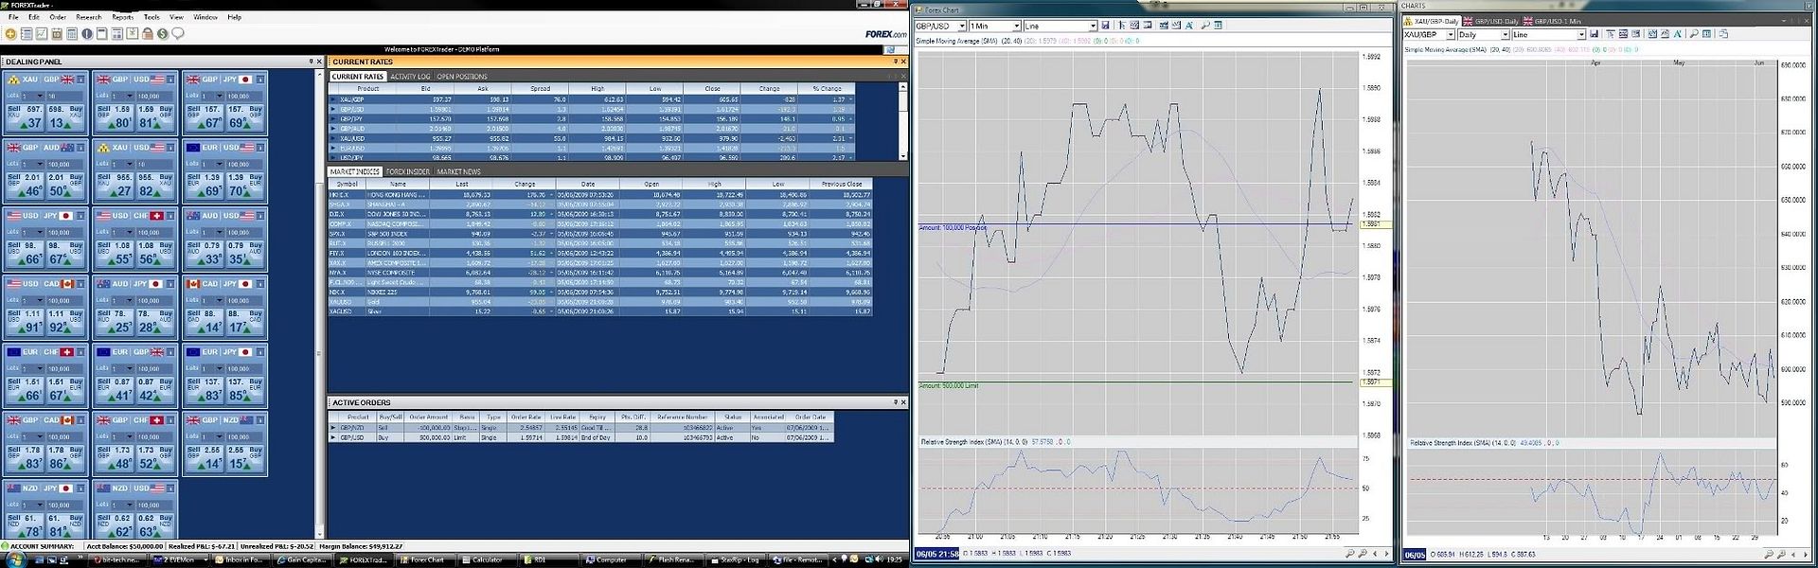The image size is (1818, 568).
Task: Click Current Rates scrollbar down arrow
Action: click(902, 155)
